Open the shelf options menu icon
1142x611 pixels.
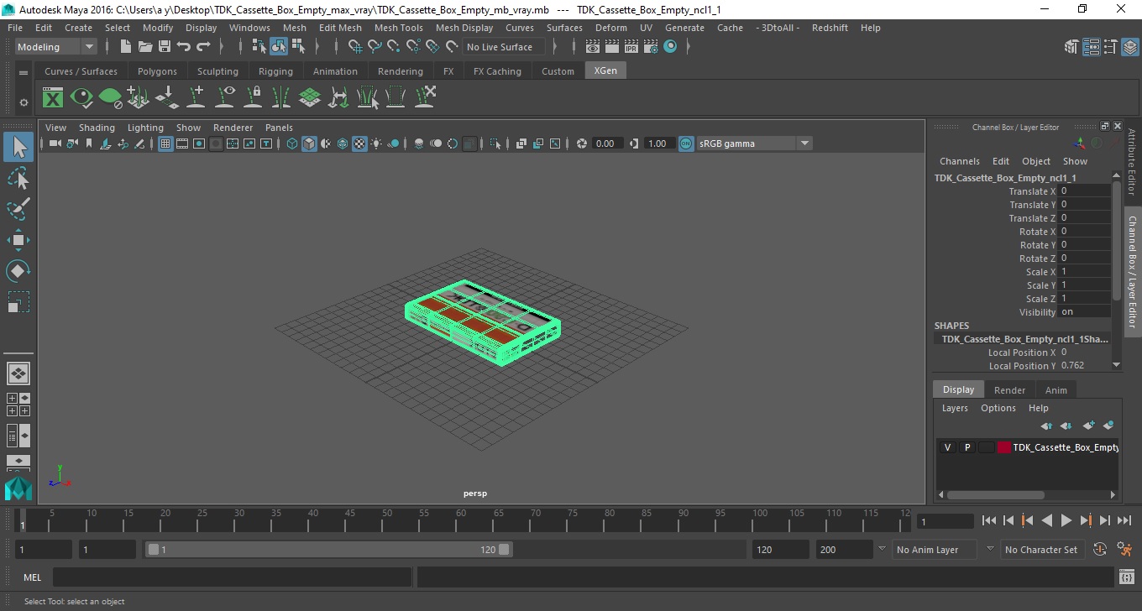coord(24,73)
